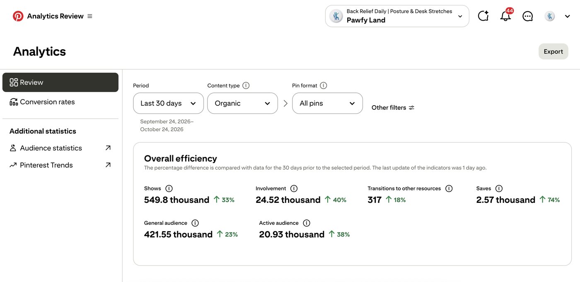Click external arrow next to Pinterest Trends
Image resolution: width=580 pixels, height=282 pixels.
coord(108,165)
